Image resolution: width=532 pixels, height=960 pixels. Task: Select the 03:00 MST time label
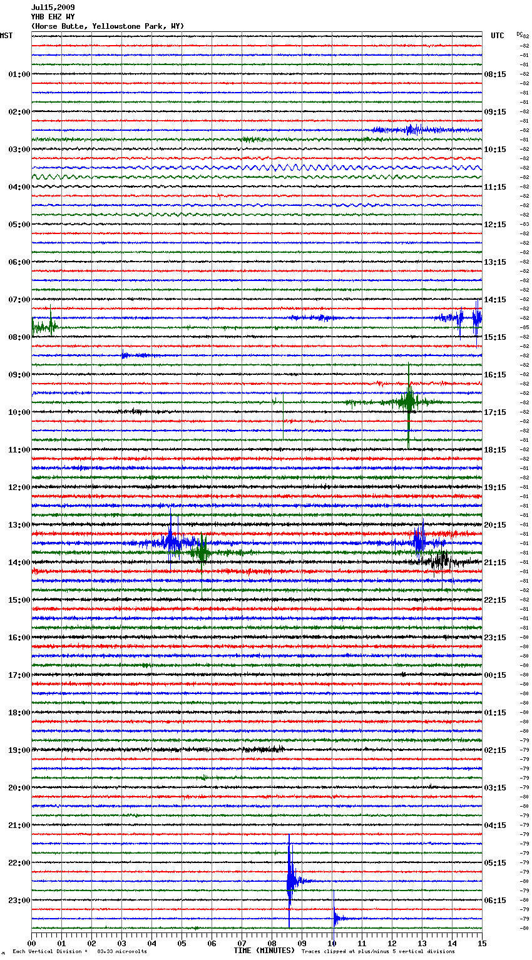pyautogui.click(x=19, y=150)
